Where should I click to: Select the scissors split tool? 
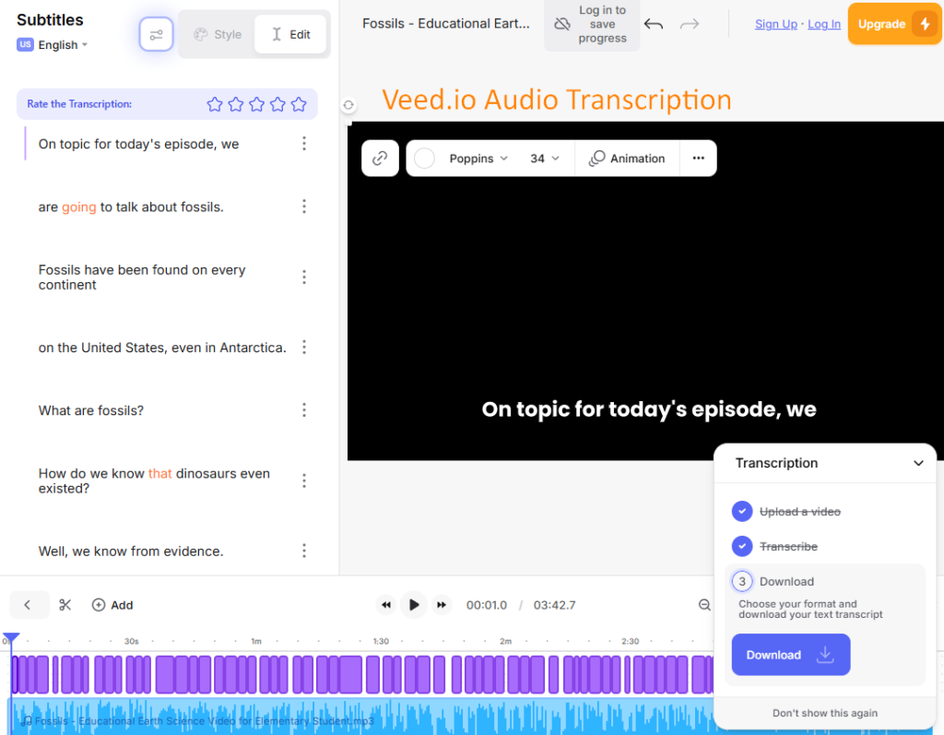pyautogui.click(x=65, y=605)
